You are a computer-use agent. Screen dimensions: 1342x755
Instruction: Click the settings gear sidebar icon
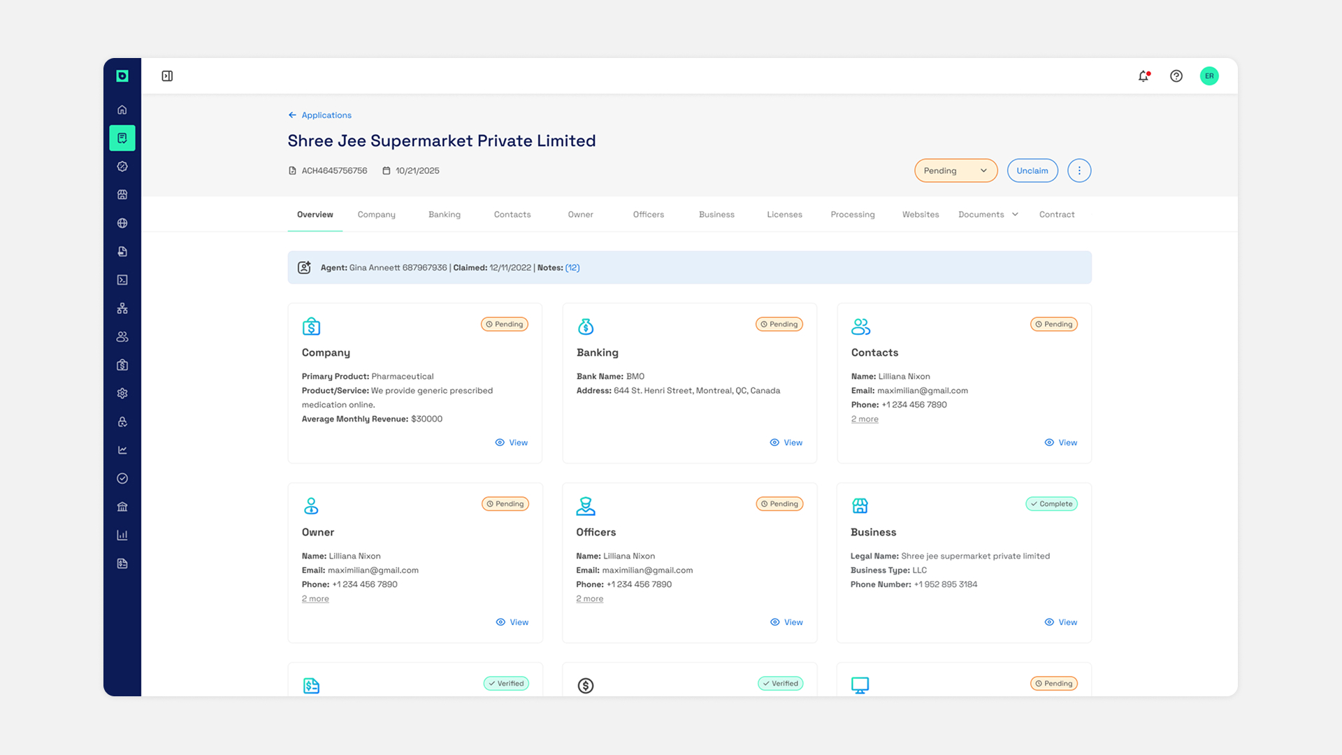pos(122,394)
